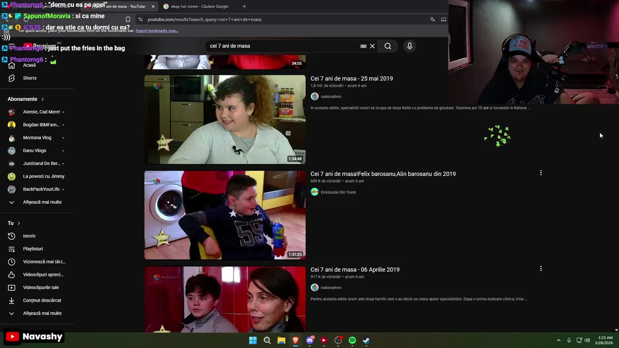Screen dimensions: 619x348
Task: Click the site settings icon beside URL
Action: [140, 19]
